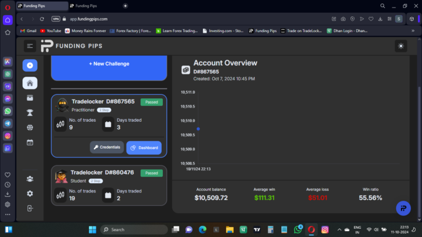Open Instagram in Opera sidebar
Image resolution: width=422 pixels, height=237 pixels.
point(8,136)
